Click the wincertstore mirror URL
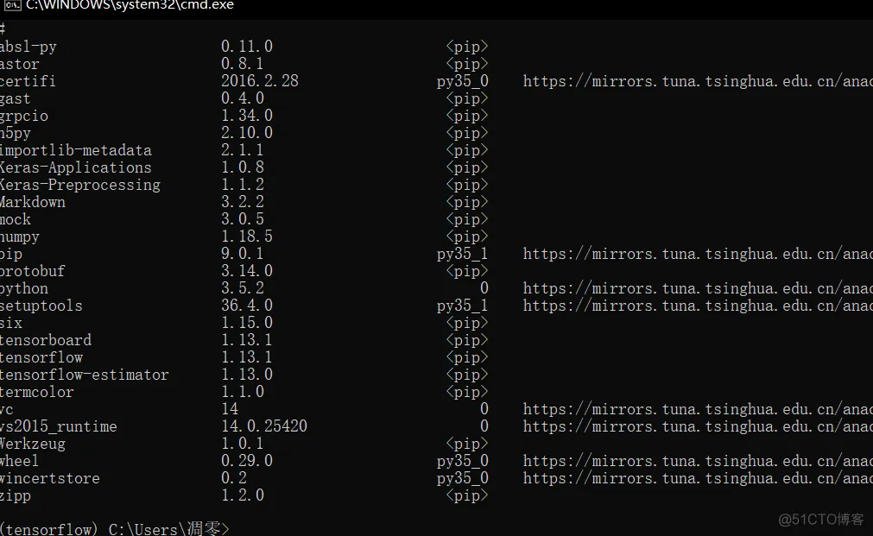Viewport: 873px width, 536px height. coord(698,478)
